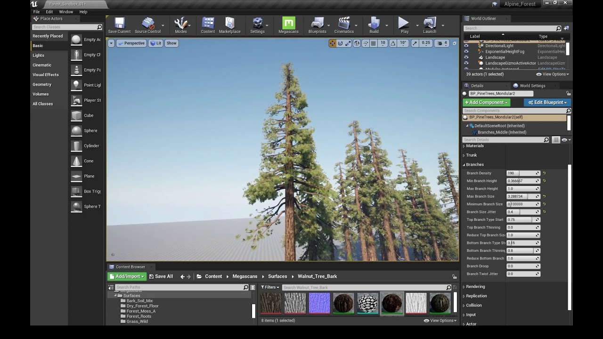Click the Max Branch Size value slider

(x=523, y=196)
